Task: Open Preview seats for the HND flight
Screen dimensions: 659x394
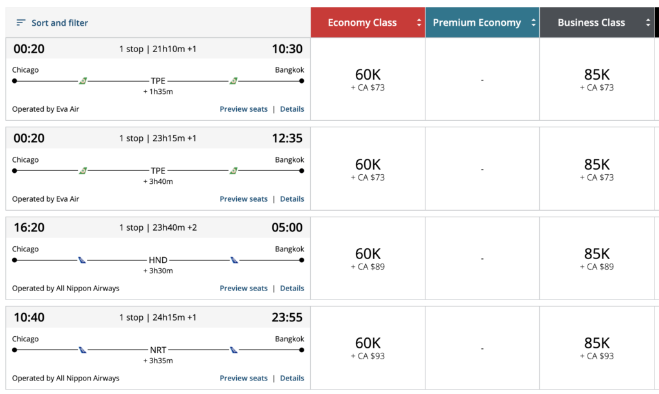Action: tap(243, 288)
